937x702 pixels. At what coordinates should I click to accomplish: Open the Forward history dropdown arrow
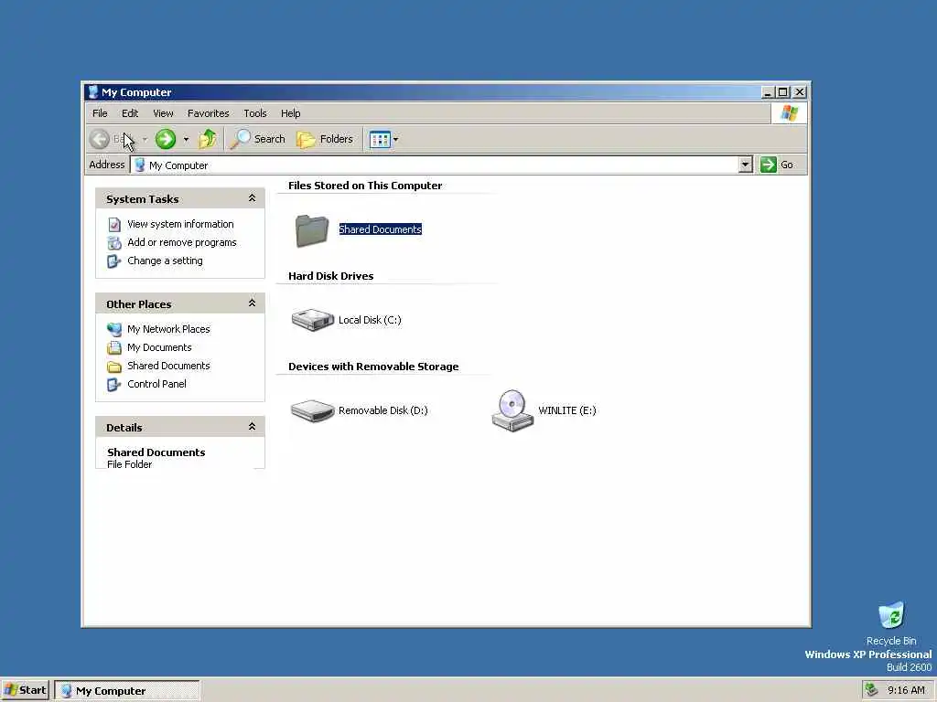[x=186, y=139]
